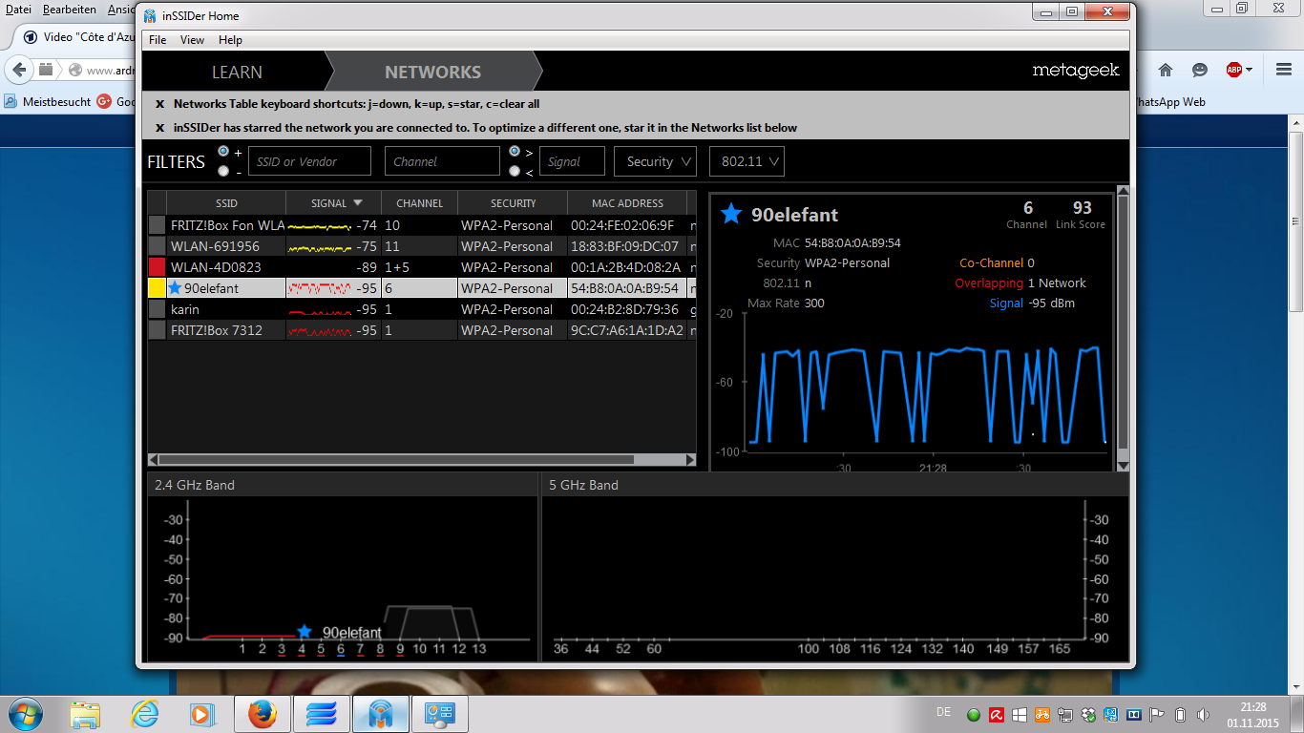
Task: Select the minus exclude filter radio button
Action: click(223, 171)
